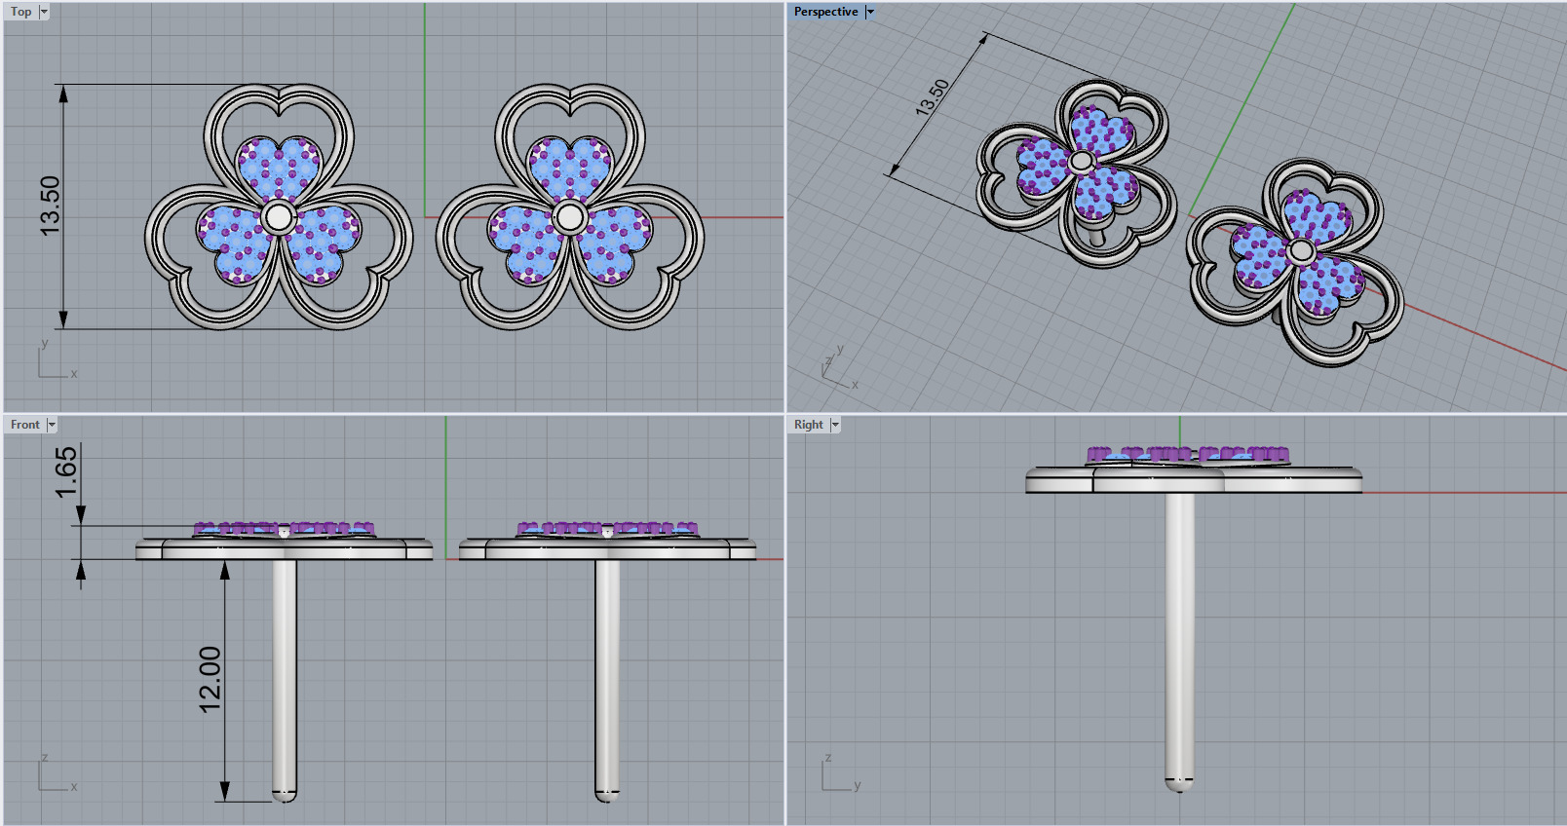Screen dimensions: 1567x826
Task: Select the lower earring center stone in Perspective view
Action: (x=1300, y=251)
